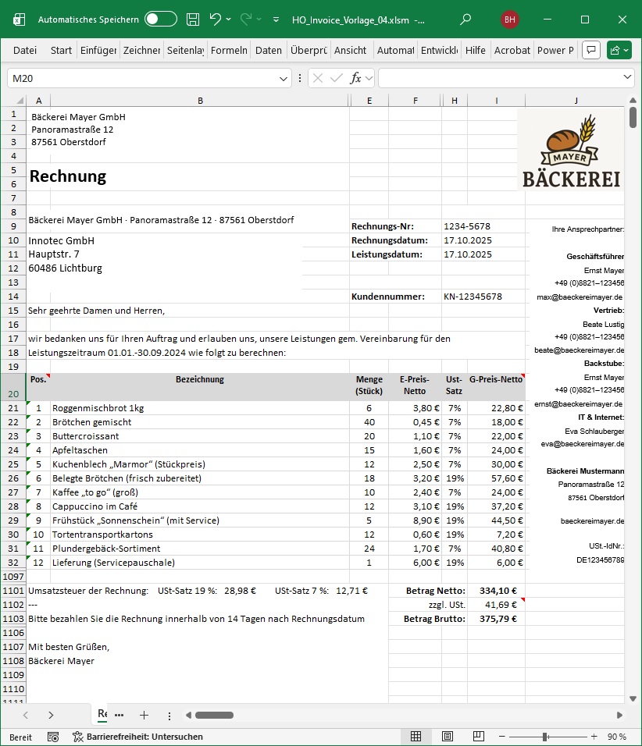Screen dimensions: 642x746
Task: Switch to Page Layout view icon
Action: click(447, 737)
